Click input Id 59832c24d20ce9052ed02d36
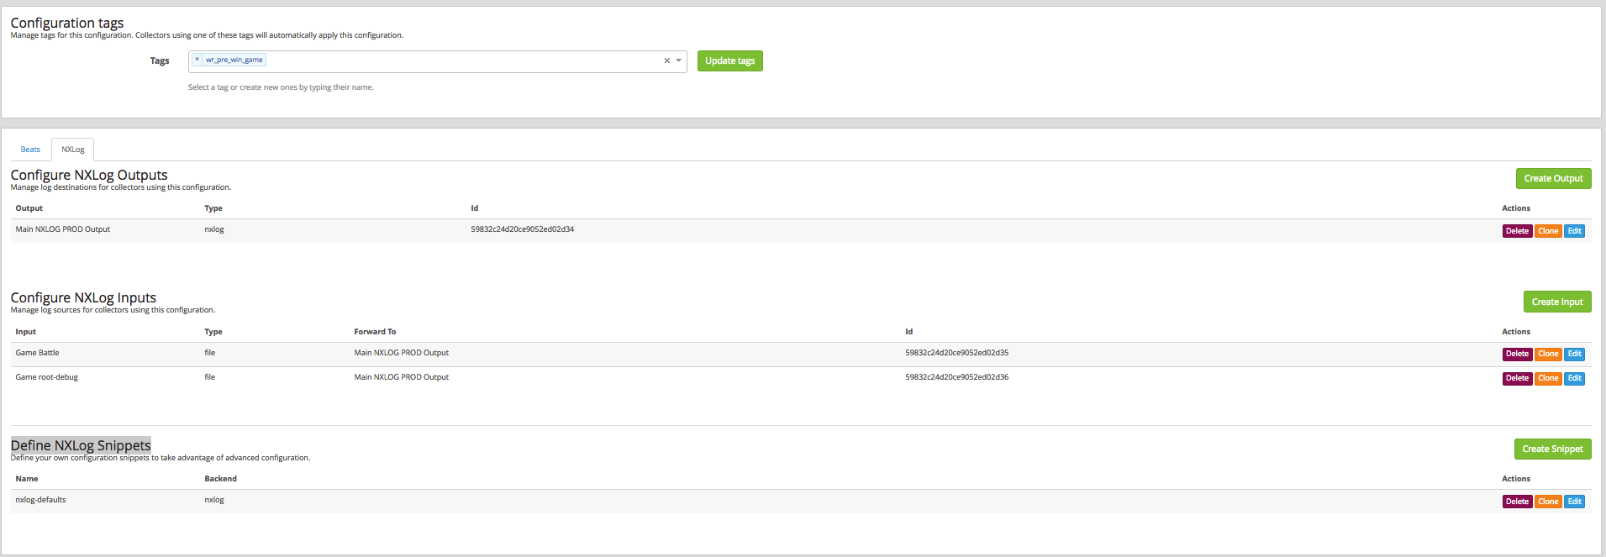Image resolution: width=1606 pixels, height=557 pixels. coord(956,377)
